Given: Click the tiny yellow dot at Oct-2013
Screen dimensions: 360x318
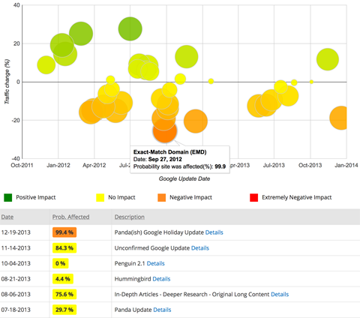Looking at the screenshot, I should click(x=311, y=82).
